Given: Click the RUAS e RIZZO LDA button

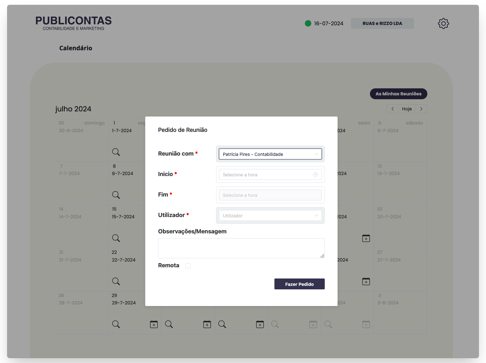Looking at the screenshot, I should [x=382, y=23].
